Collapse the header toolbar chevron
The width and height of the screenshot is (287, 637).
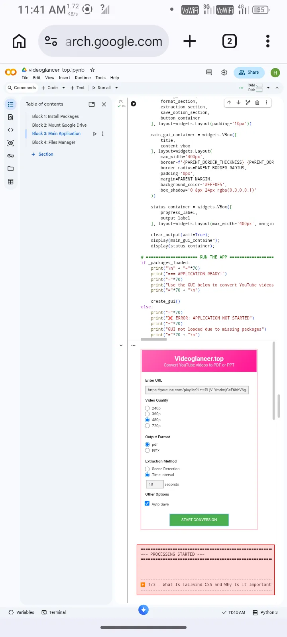(x=277, y=88)
